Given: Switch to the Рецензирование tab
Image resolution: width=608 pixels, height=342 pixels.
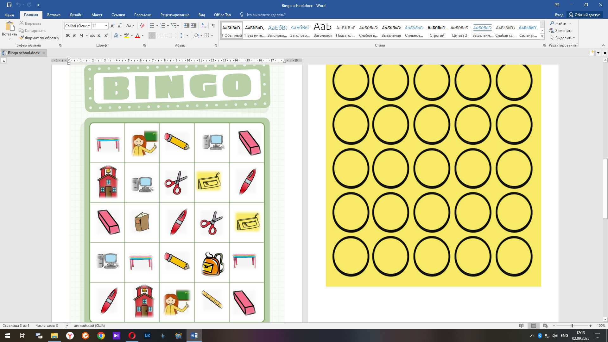Looking at the screenshot, I should coord(175,15).
